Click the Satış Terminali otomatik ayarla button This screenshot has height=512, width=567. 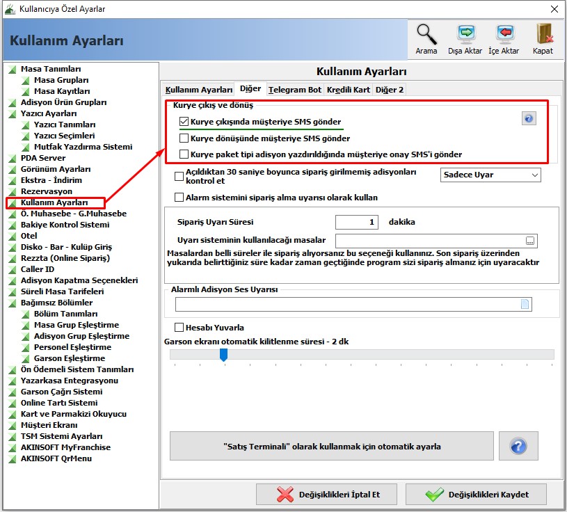pos(332,446)
